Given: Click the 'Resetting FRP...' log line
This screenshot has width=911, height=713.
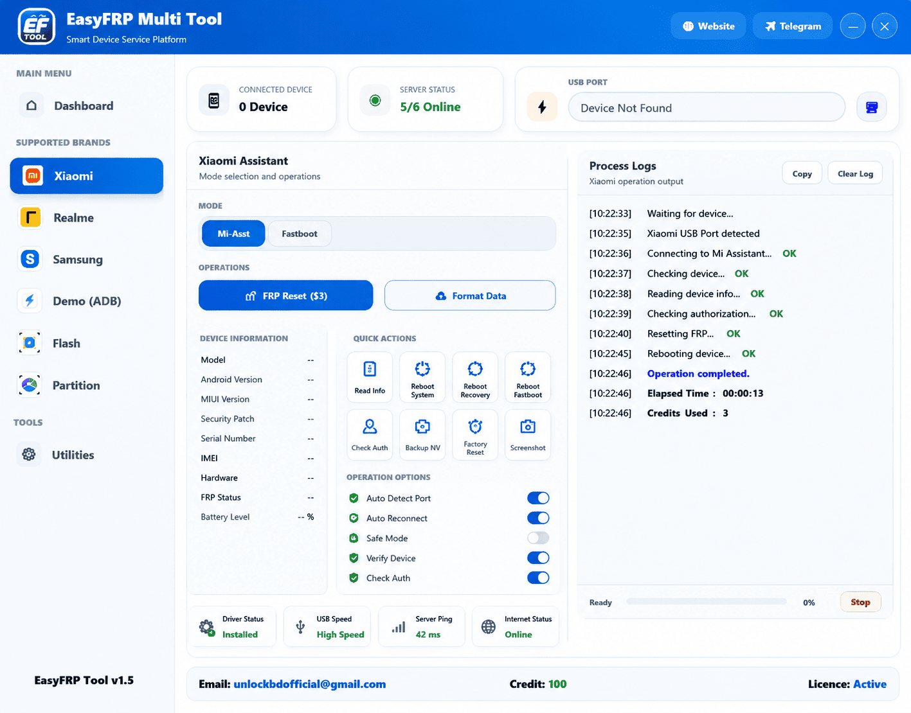Looking at the screenshot, I should (681, 333).
